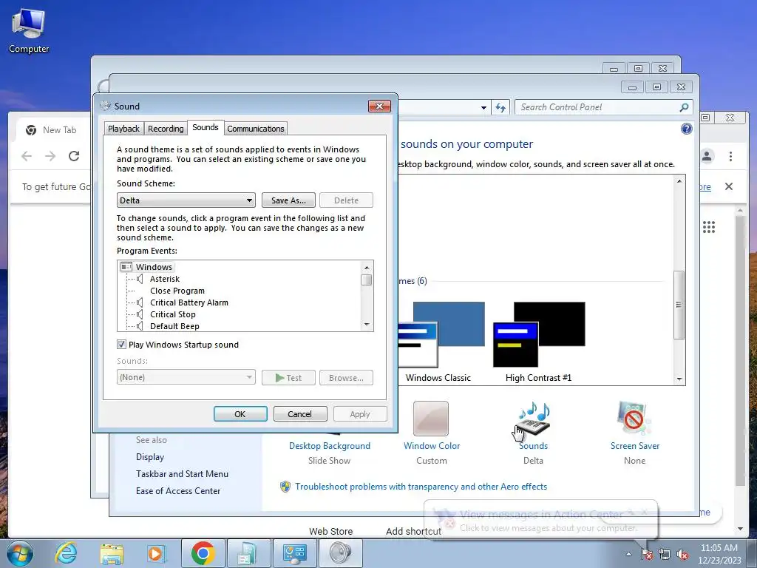The width and height of the screenshot is (757, 568).
Task: Switch to Chrome in the taskbar
Action: tap(203, 553)
